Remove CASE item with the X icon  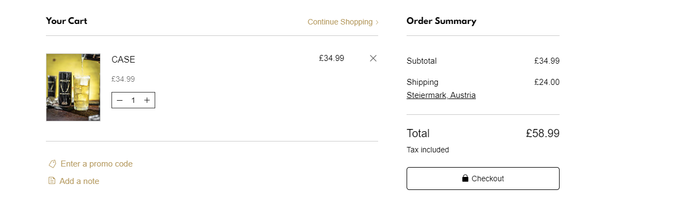pos(373,58)
